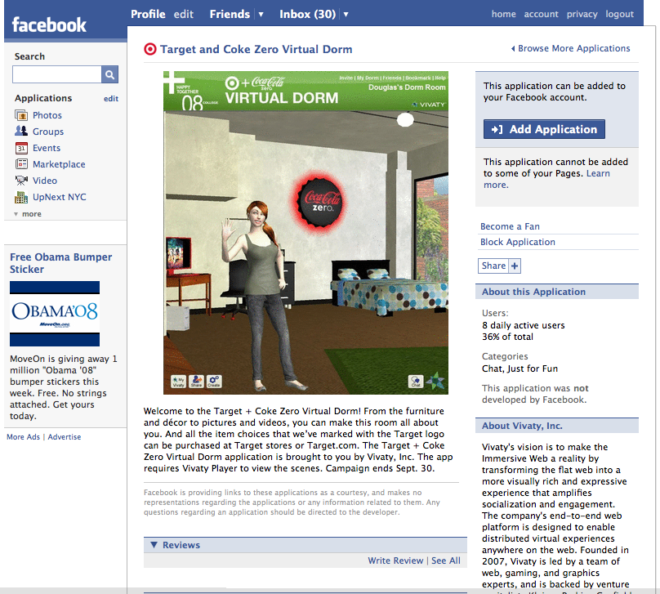Screen dimensions: 660x594
Task: Open the Events link
Action: coord(47,148)
